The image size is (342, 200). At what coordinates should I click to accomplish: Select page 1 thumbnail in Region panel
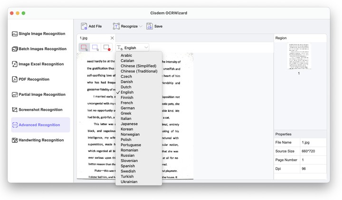[299, 56]
